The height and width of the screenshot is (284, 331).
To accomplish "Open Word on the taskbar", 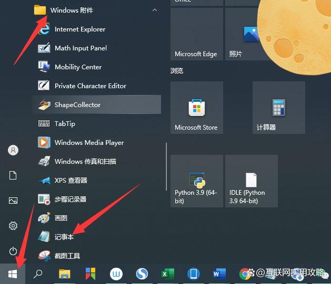I will point(219,274).
